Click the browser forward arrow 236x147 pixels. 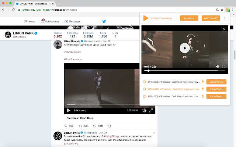point(8,10)
